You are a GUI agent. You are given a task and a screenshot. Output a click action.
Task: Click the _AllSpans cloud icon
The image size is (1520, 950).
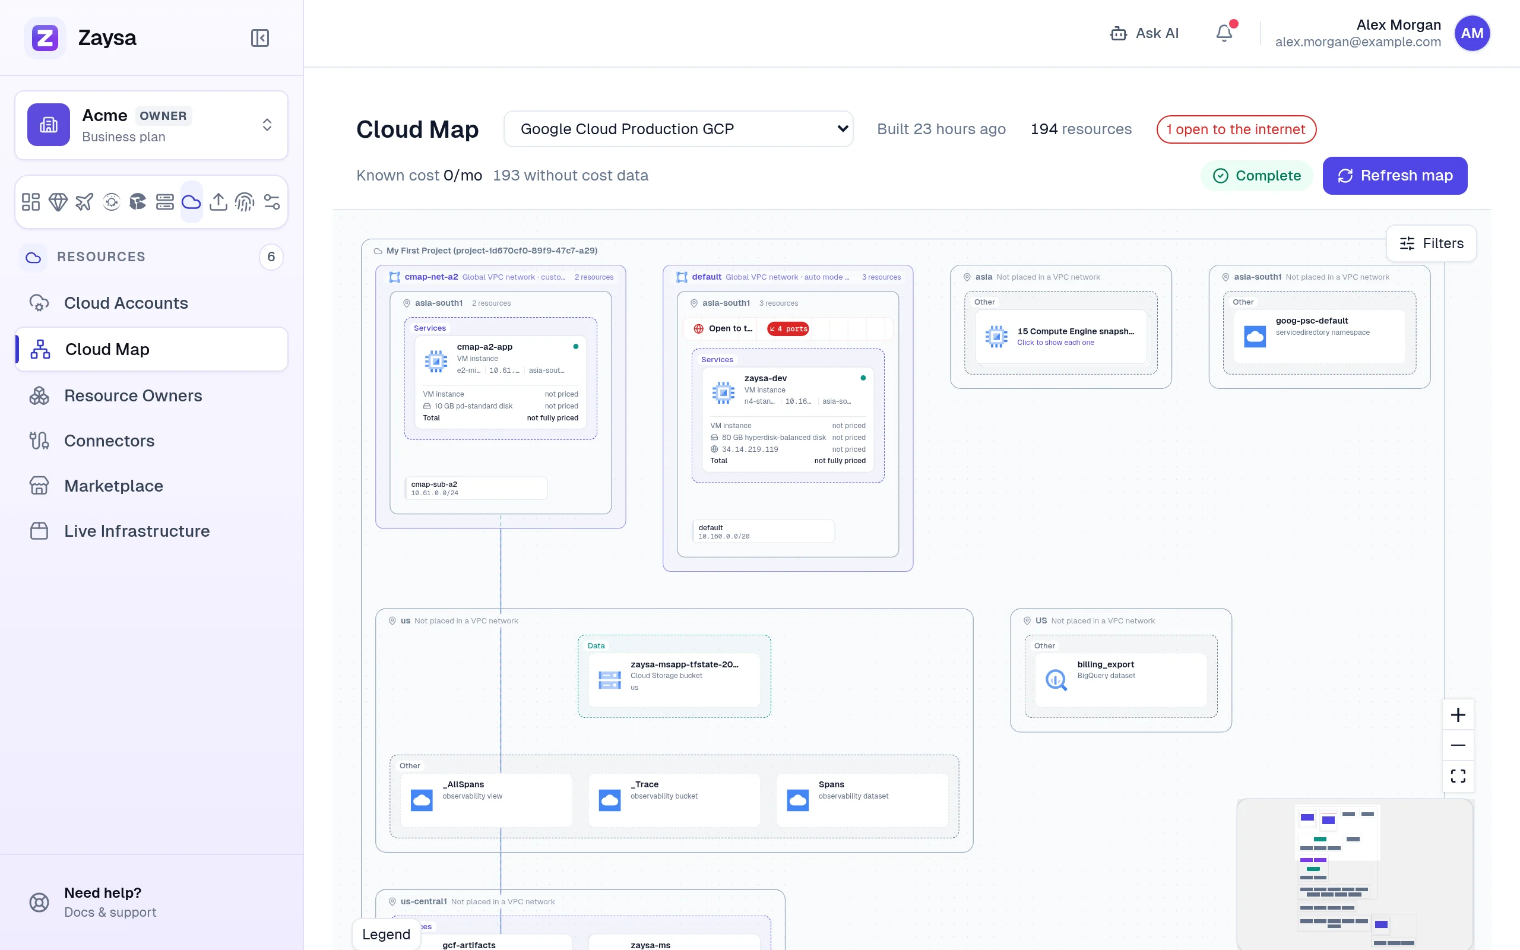click(422, 800)
